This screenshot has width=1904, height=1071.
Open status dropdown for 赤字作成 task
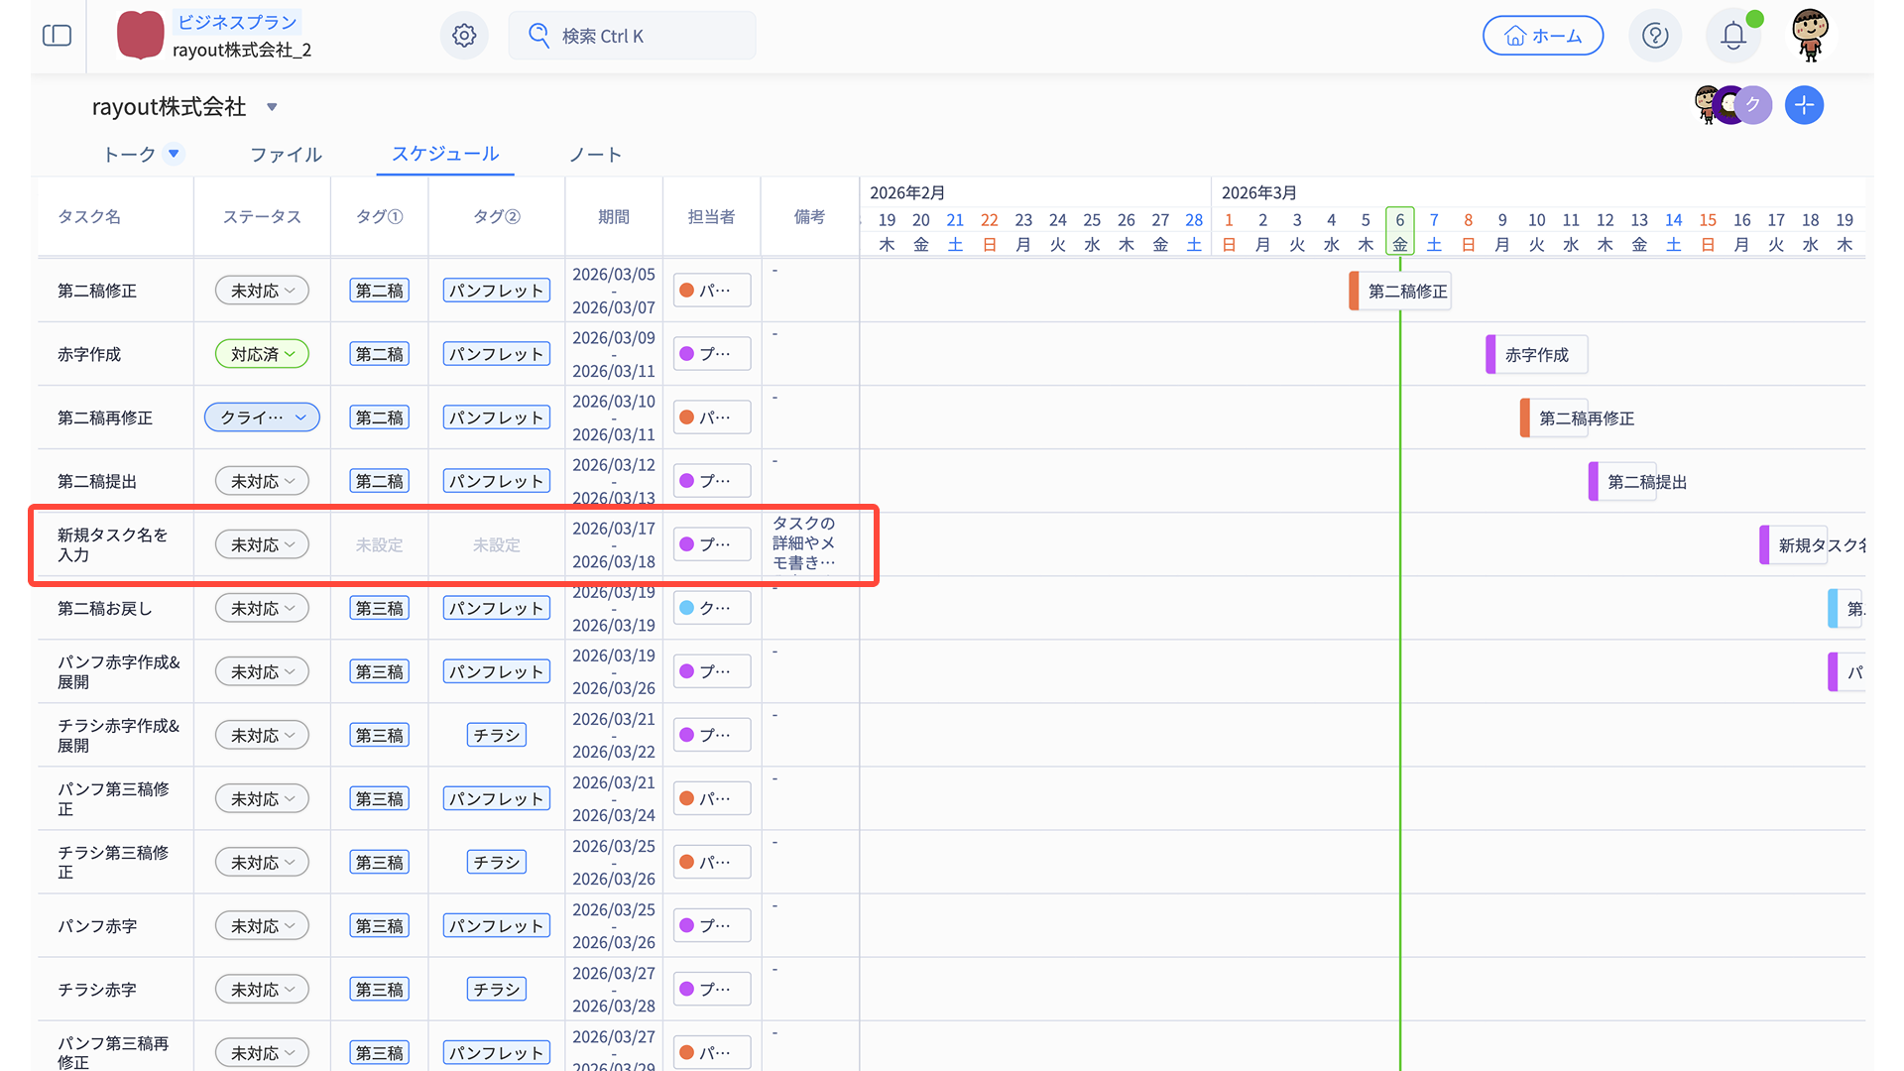click(x=262, y=354)
